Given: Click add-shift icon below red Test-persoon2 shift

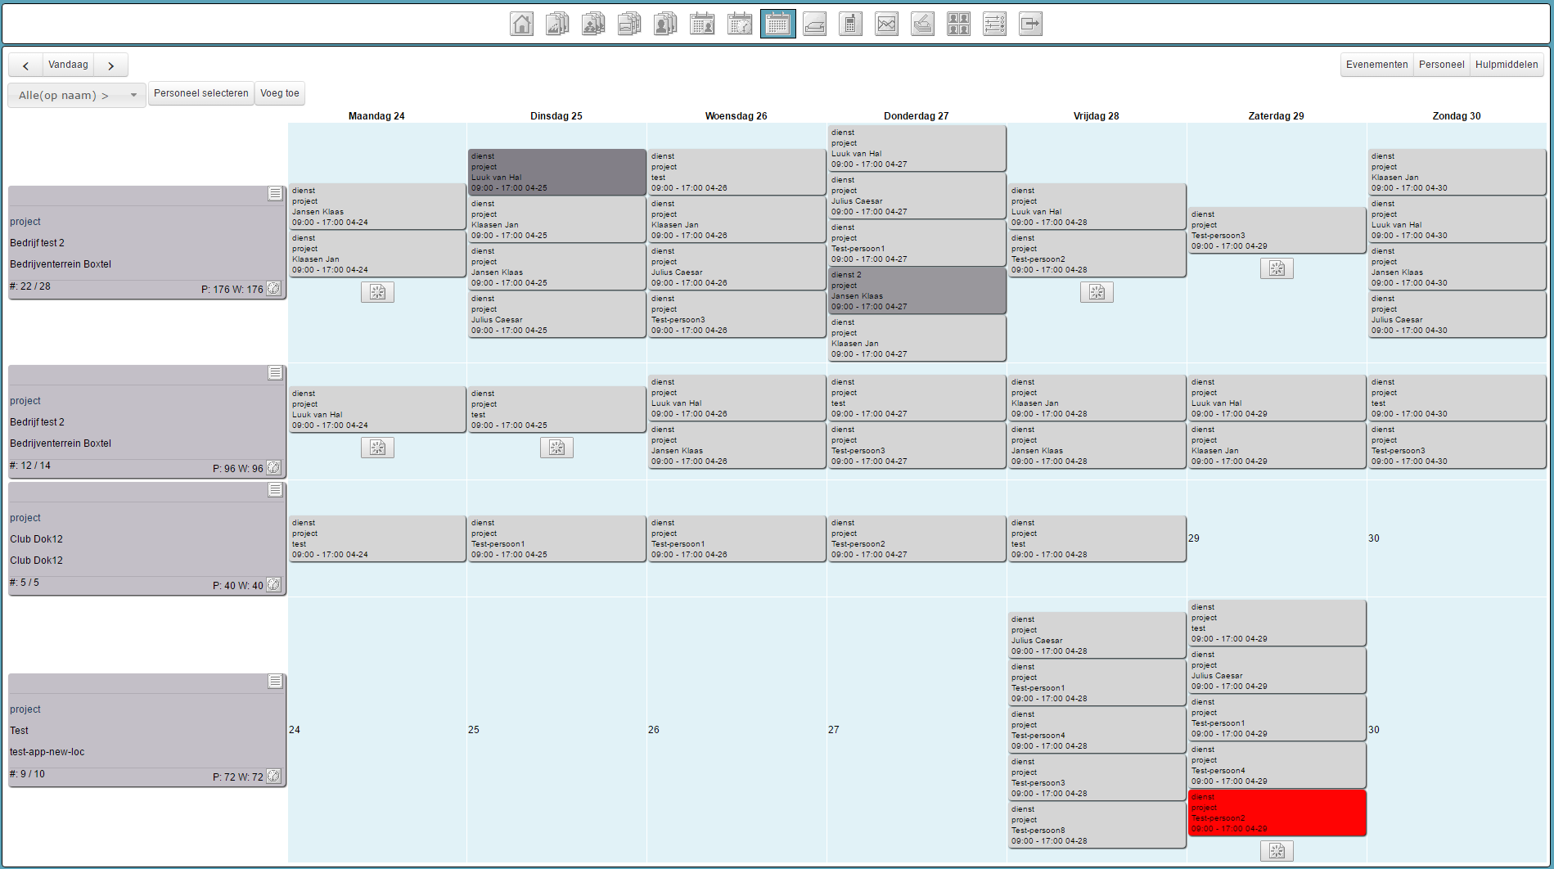Looking at the screenshot, I should click(1277, 851).
